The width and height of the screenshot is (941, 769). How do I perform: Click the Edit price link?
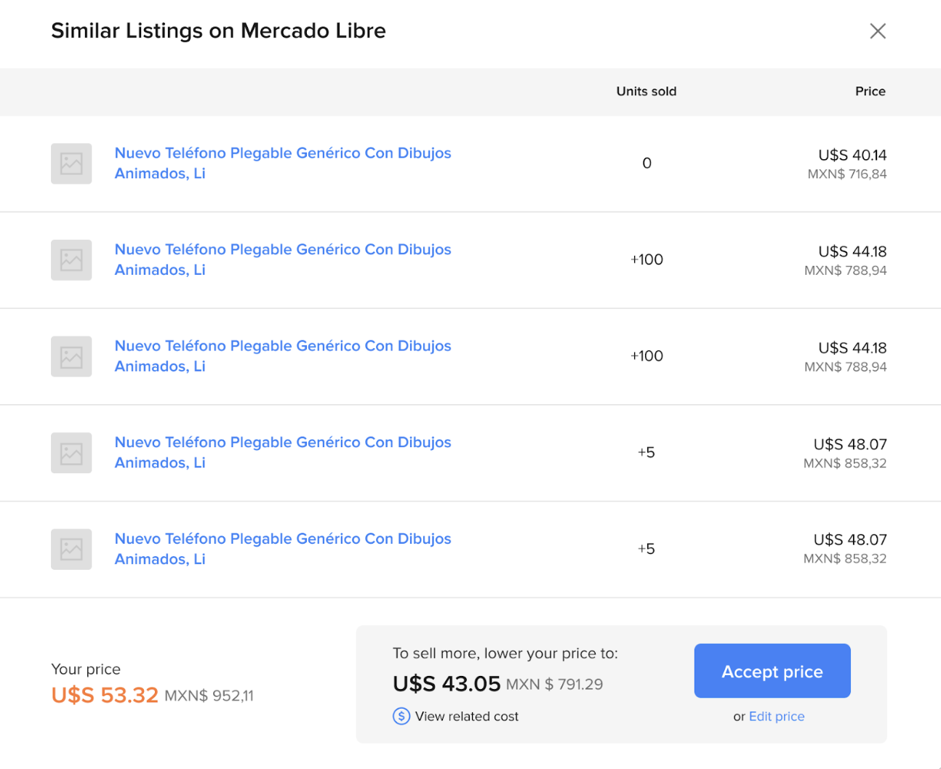click(777, 716)
